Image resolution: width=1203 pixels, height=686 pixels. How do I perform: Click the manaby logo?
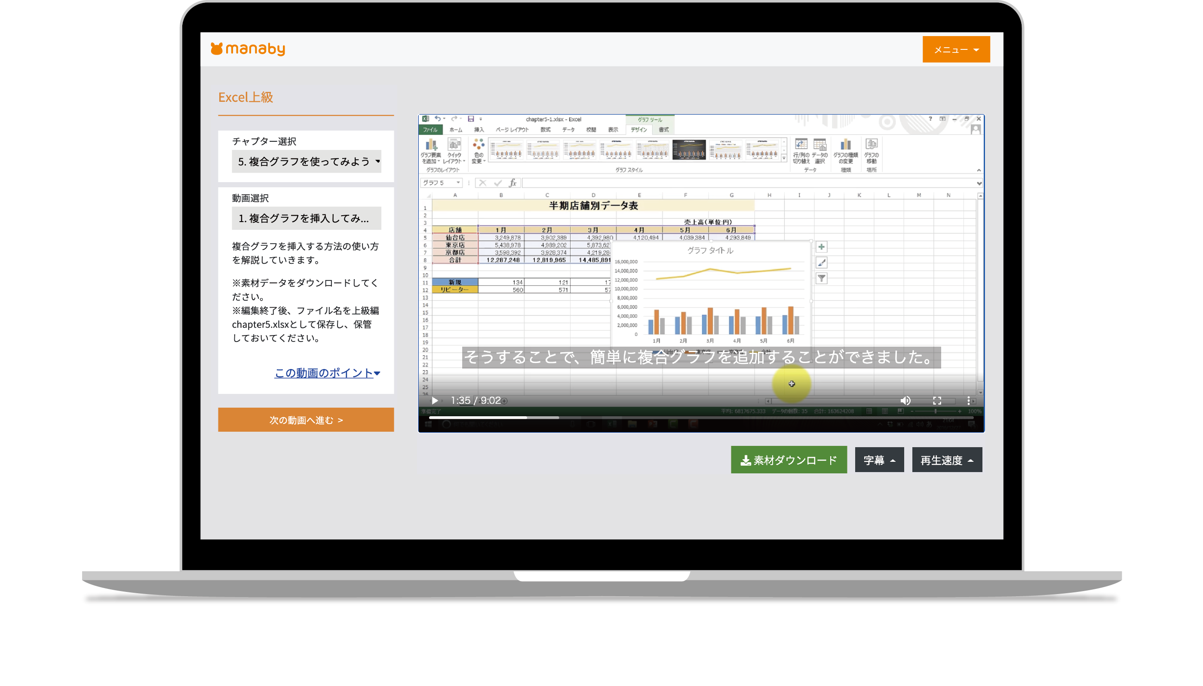coord(248,49)
